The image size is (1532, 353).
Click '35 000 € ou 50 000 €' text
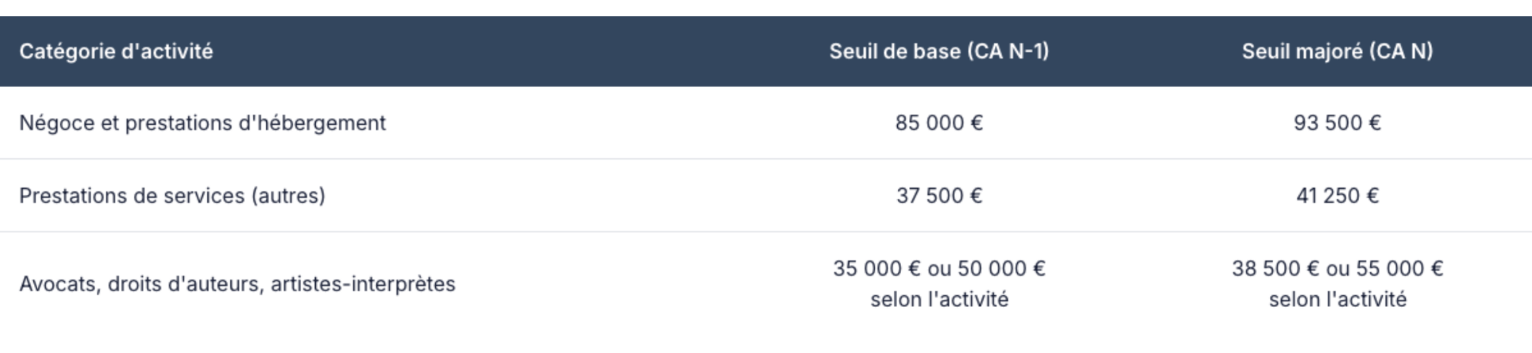click(938, 269)
